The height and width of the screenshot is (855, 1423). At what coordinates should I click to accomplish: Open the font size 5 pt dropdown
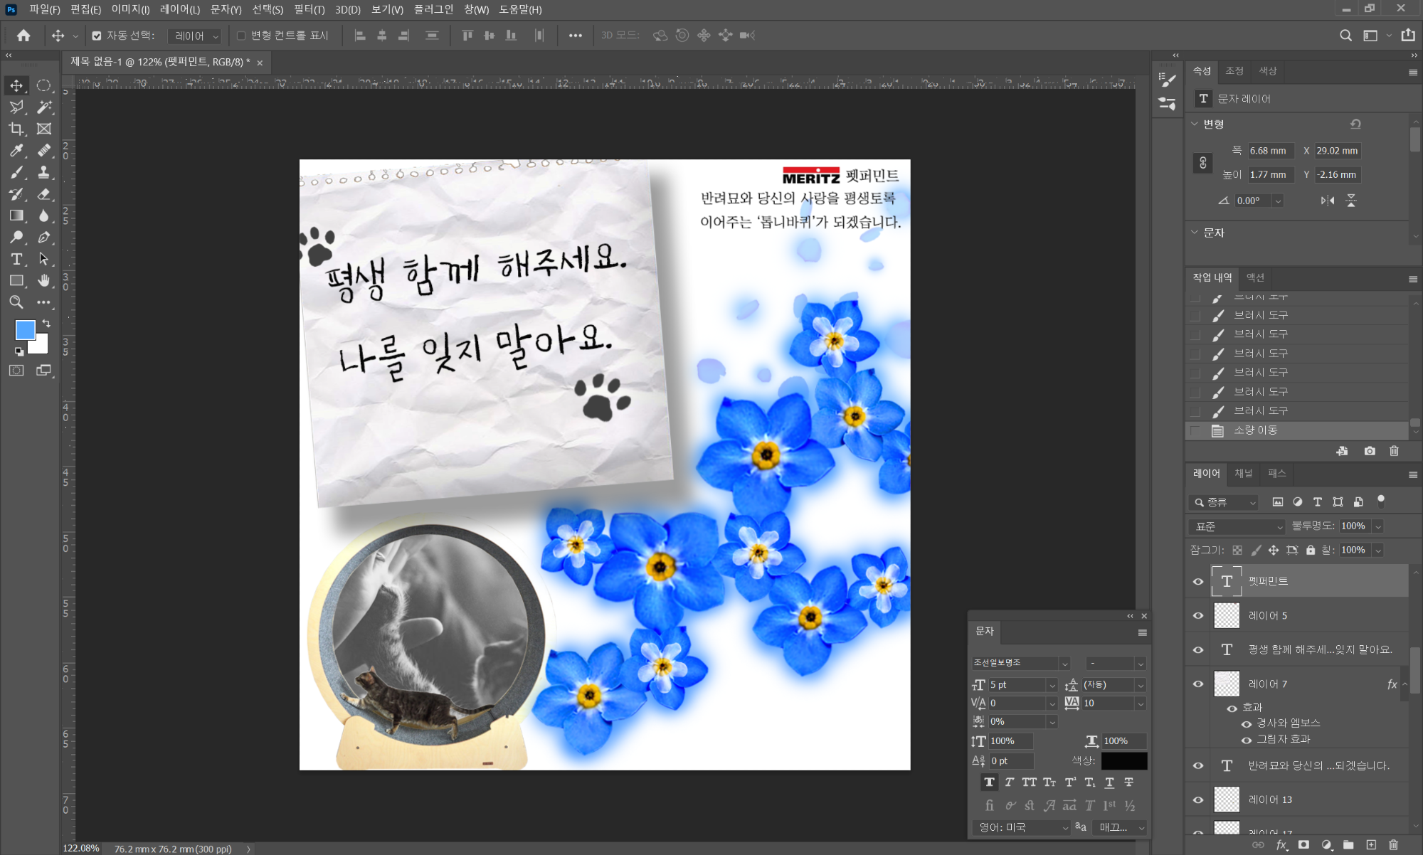pyautogui.click(x=1052, y=685)
